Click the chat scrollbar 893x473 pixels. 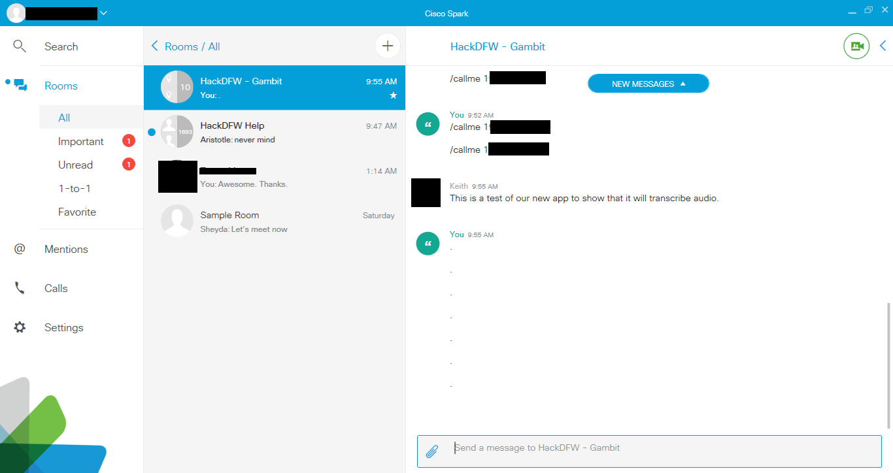click(x=888, y=365)
